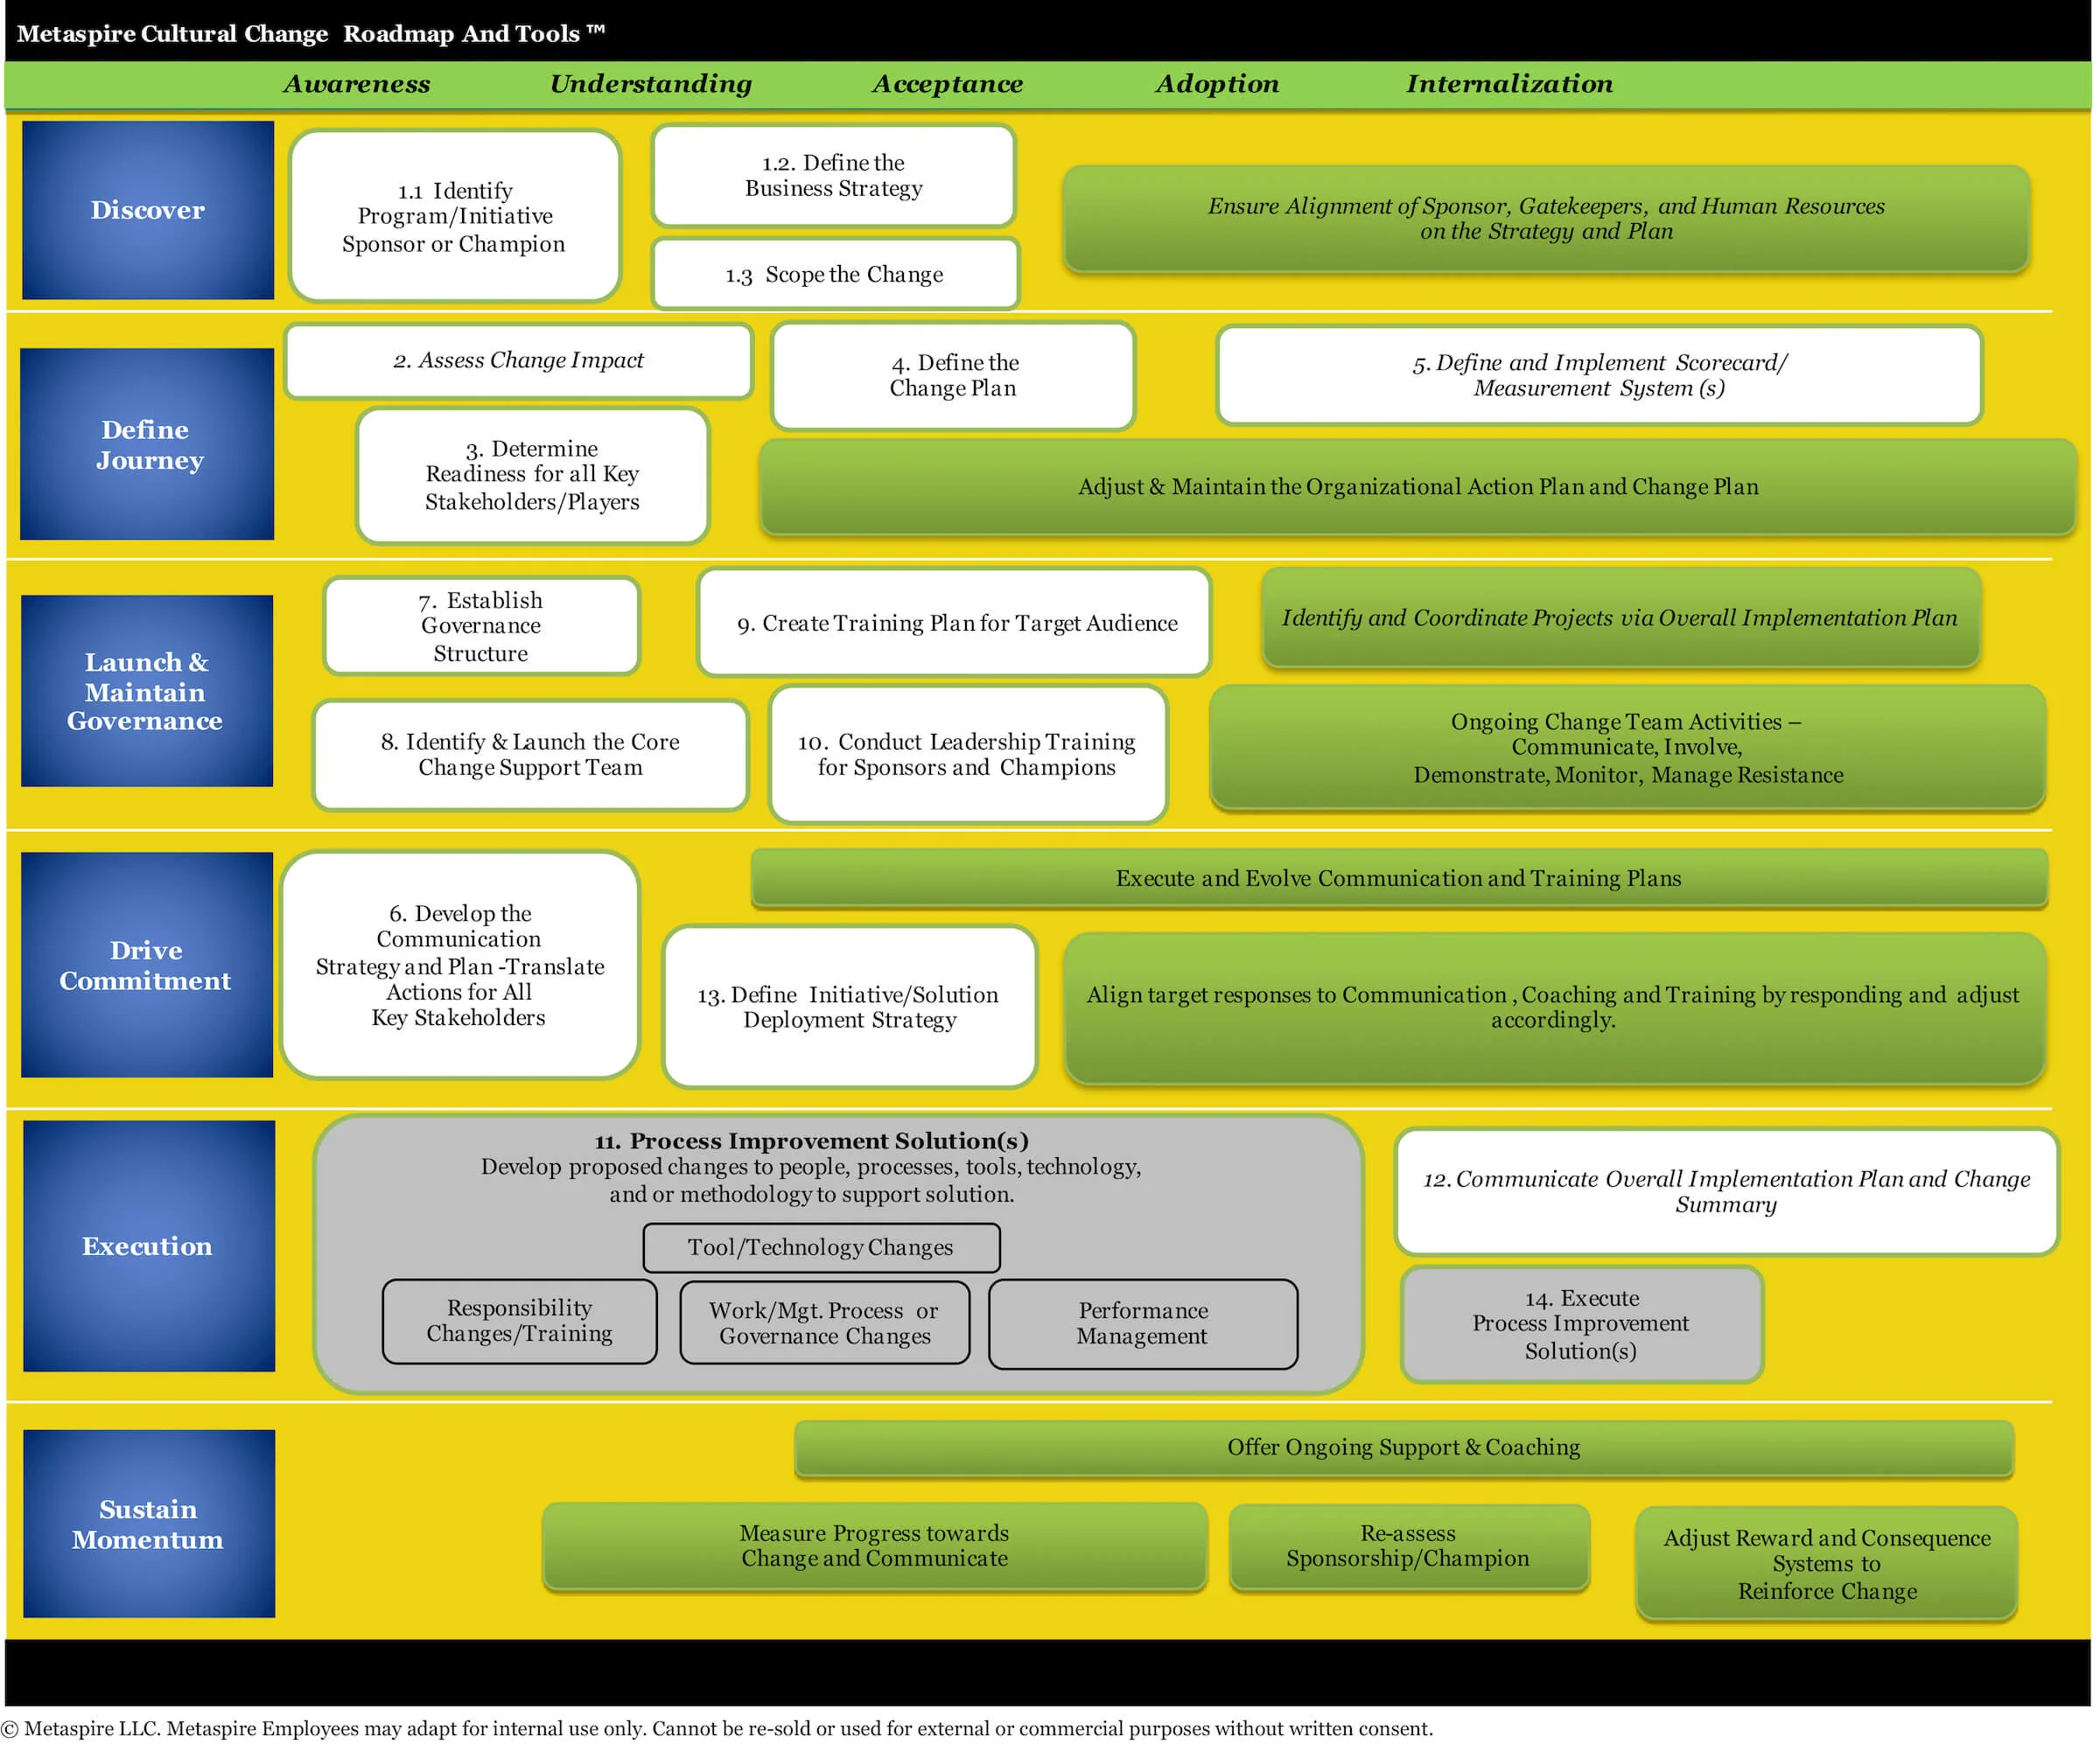This screenshot has height=1751, width=2100.
Task: Open step 7 Establish Governance Structure
Action: [x=481, y=625]
